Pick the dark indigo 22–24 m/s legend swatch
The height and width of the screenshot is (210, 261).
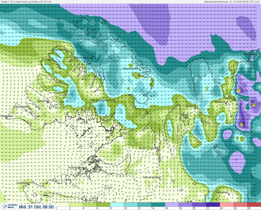coord(213,205)
